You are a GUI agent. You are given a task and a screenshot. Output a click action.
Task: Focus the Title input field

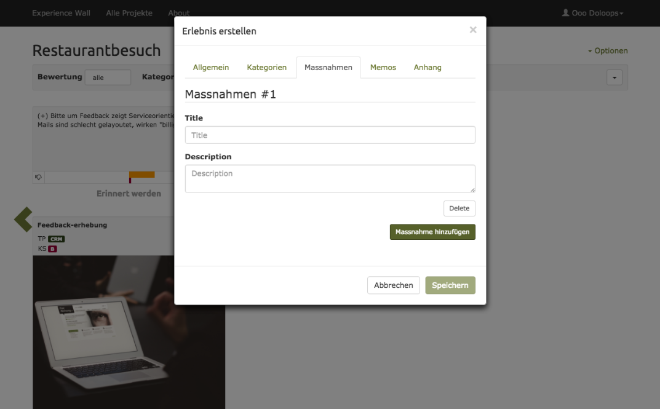(x=330, y=135)
